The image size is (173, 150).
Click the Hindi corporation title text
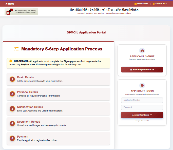click(104, 10)
